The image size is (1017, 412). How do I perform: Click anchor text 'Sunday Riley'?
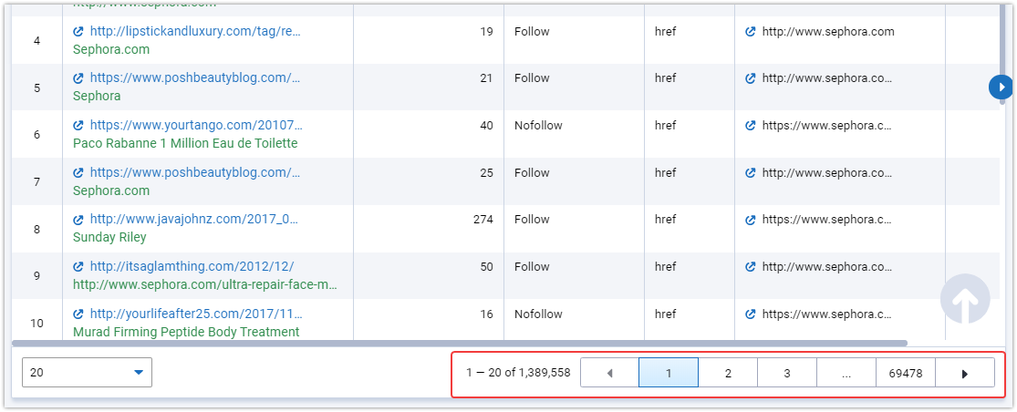coord(109,237)
